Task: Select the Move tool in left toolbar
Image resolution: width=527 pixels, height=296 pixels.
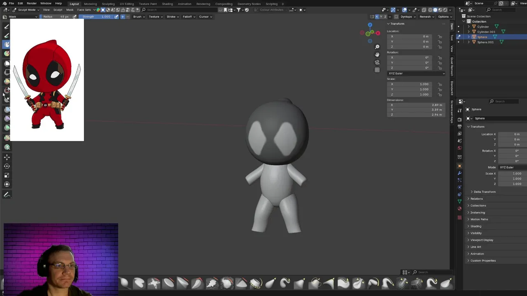Action: 7,157
